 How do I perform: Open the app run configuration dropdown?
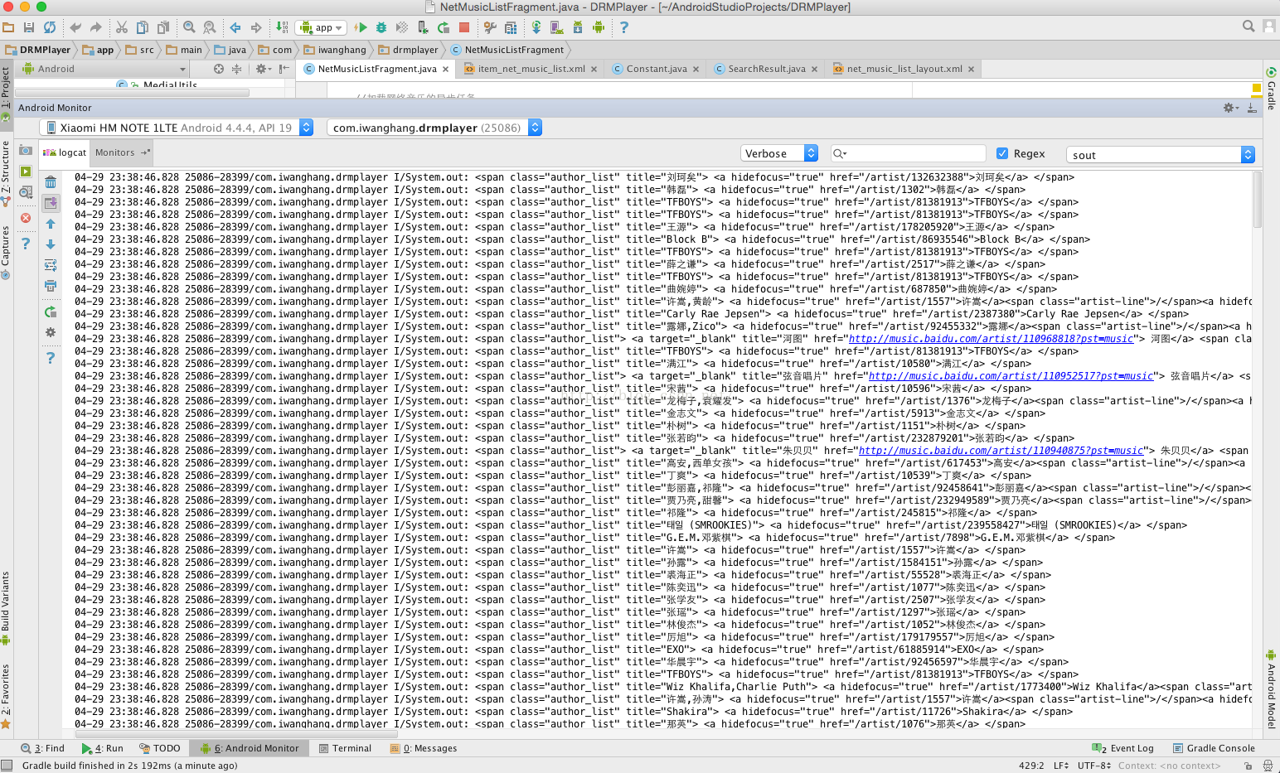(322, 27)
